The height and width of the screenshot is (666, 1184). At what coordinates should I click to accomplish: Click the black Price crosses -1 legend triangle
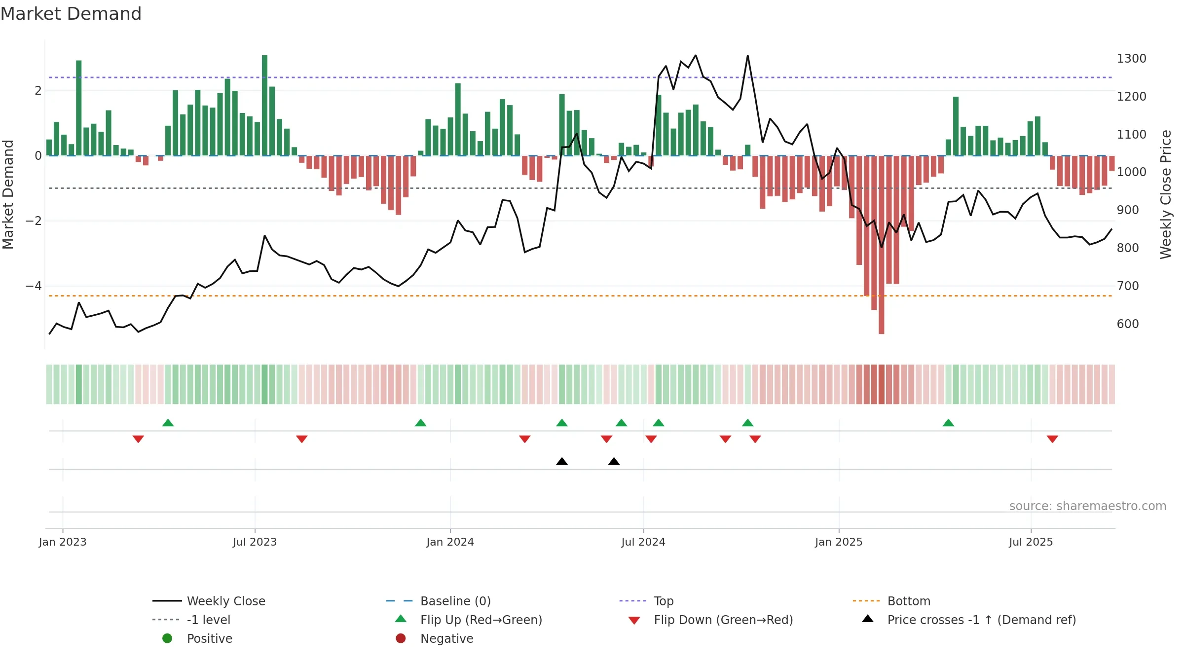868,619
